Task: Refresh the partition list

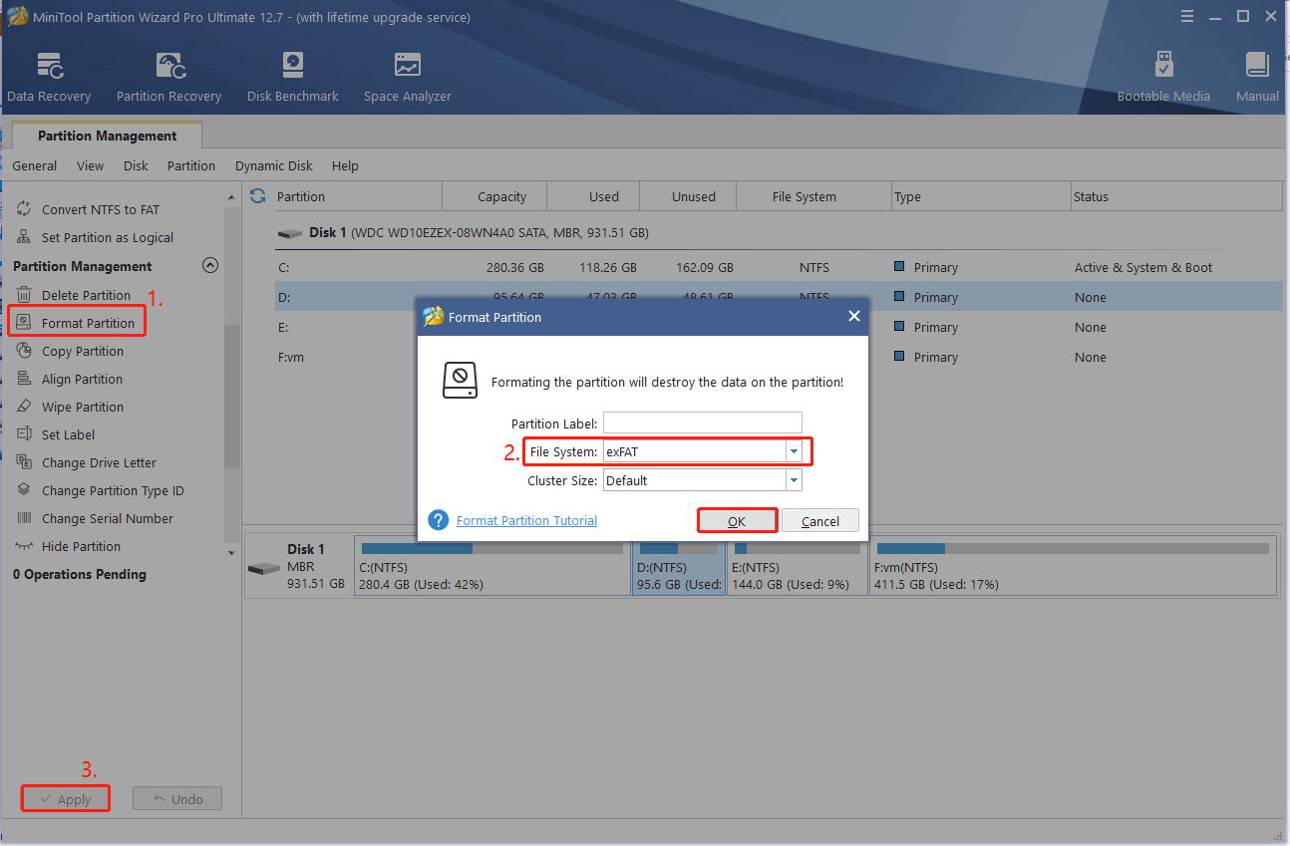Action: click(257, 195)
